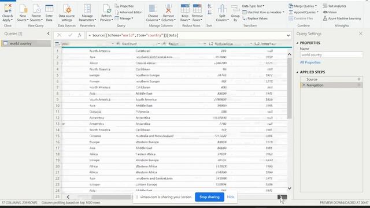This screenshot has width=370, height=208.
Task: Confirm formula checkmark icon
Action: coord(70,35)
